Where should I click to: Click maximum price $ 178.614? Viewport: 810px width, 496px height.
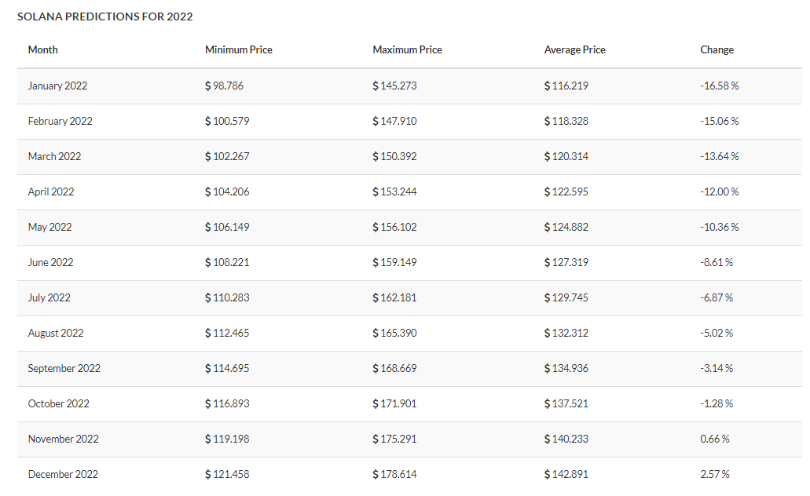pyautogui.click(x=394, y=474)
